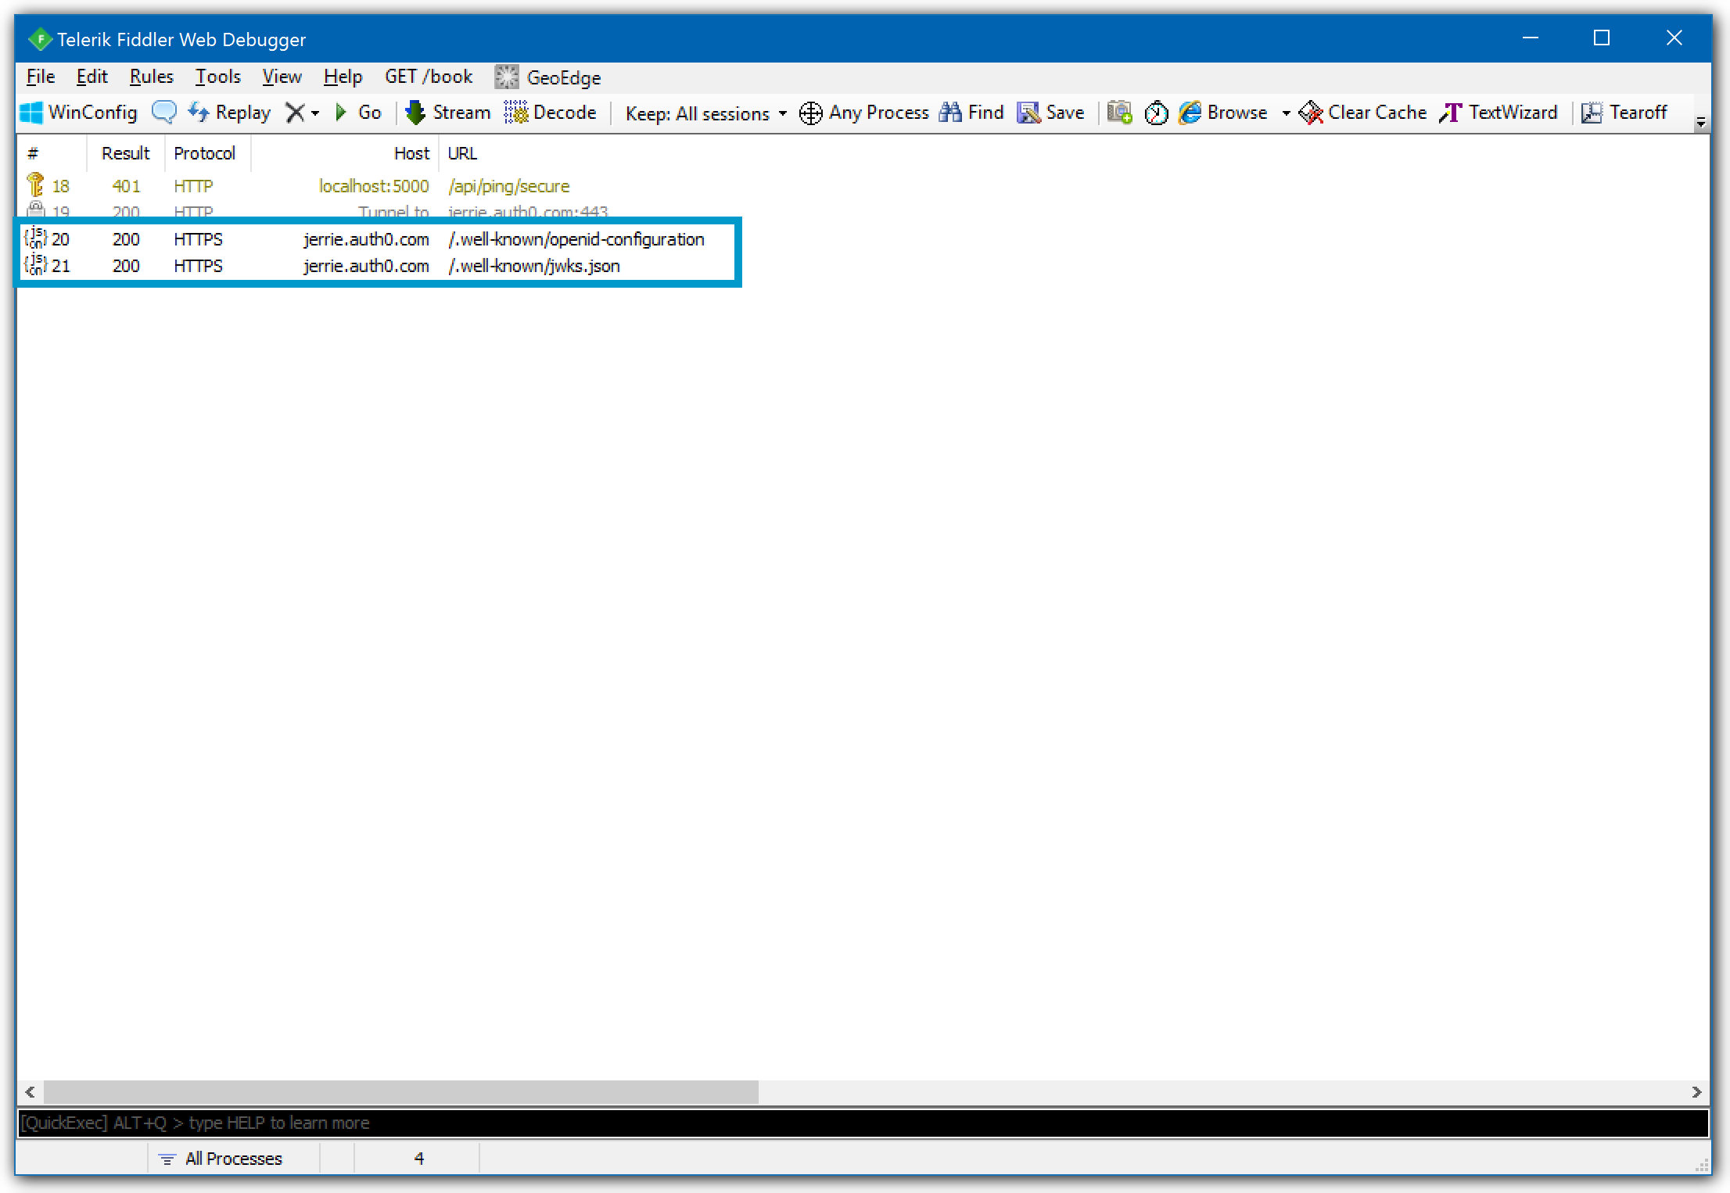1730x1193 pixels.
Task: Sort by the Result column header
Action: pyautogui.click(x=125, y=153)
